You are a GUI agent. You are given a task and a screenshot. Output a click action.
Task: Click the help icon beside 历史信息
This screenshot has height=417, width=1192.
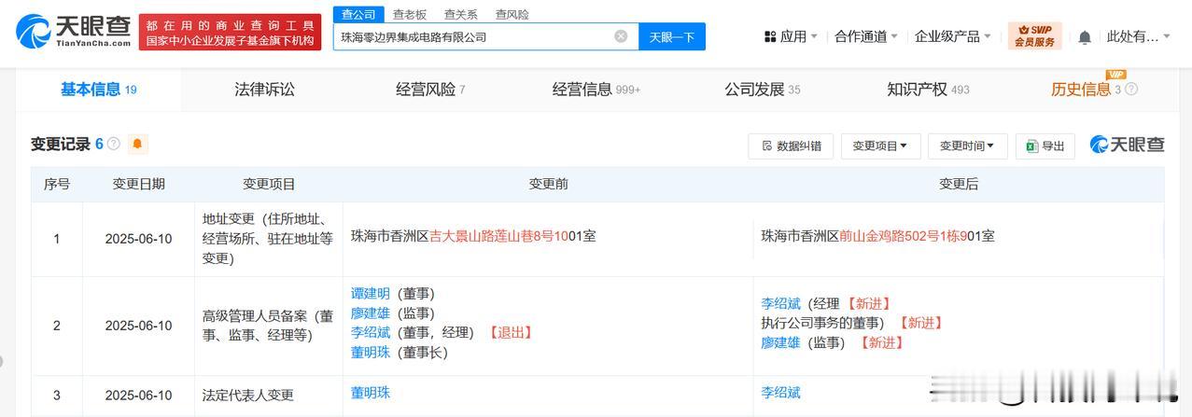click(x=1131, y=90)
